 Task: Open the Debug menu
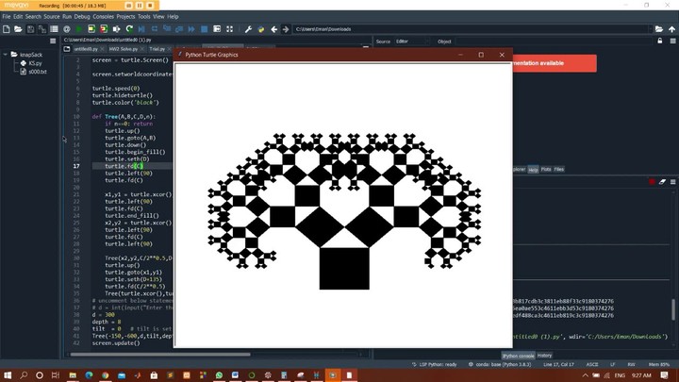pyautogui.click(x=82, y=16)
